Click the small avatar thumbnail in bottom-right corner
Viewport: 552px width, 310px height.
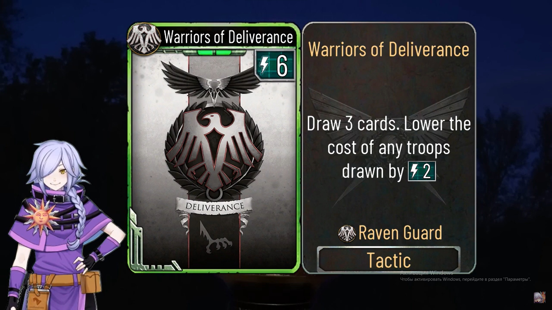[539, 297]
